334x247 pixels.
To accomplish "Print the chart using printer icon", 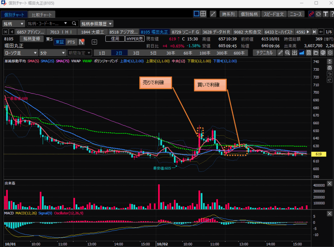I will click(323, 53).
